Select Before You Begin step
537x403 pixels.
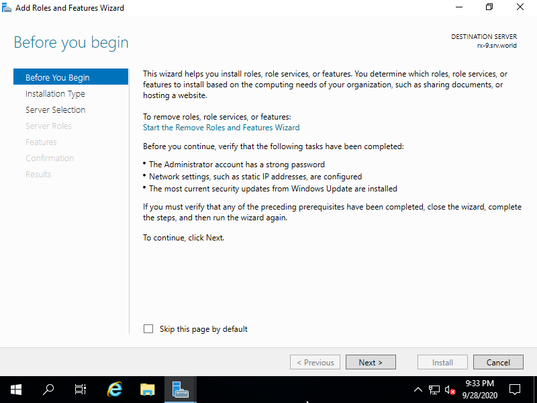point(70,77)
